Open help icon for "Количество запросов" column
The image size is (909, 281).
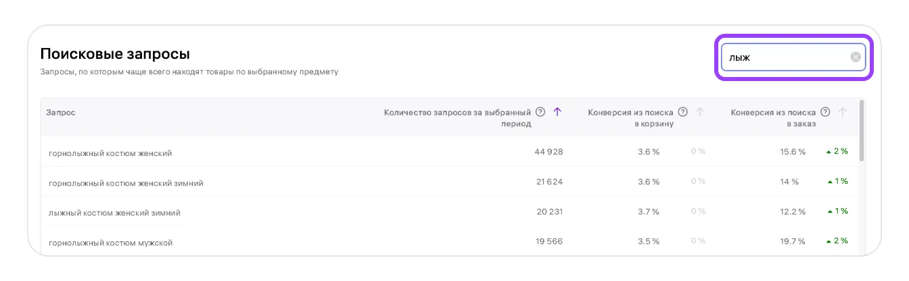point(540,112)
